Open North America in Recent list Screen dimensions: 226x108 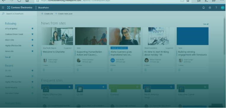[11, 88]
